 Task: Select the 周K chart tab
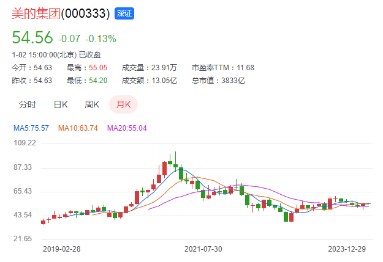[92, 104]
